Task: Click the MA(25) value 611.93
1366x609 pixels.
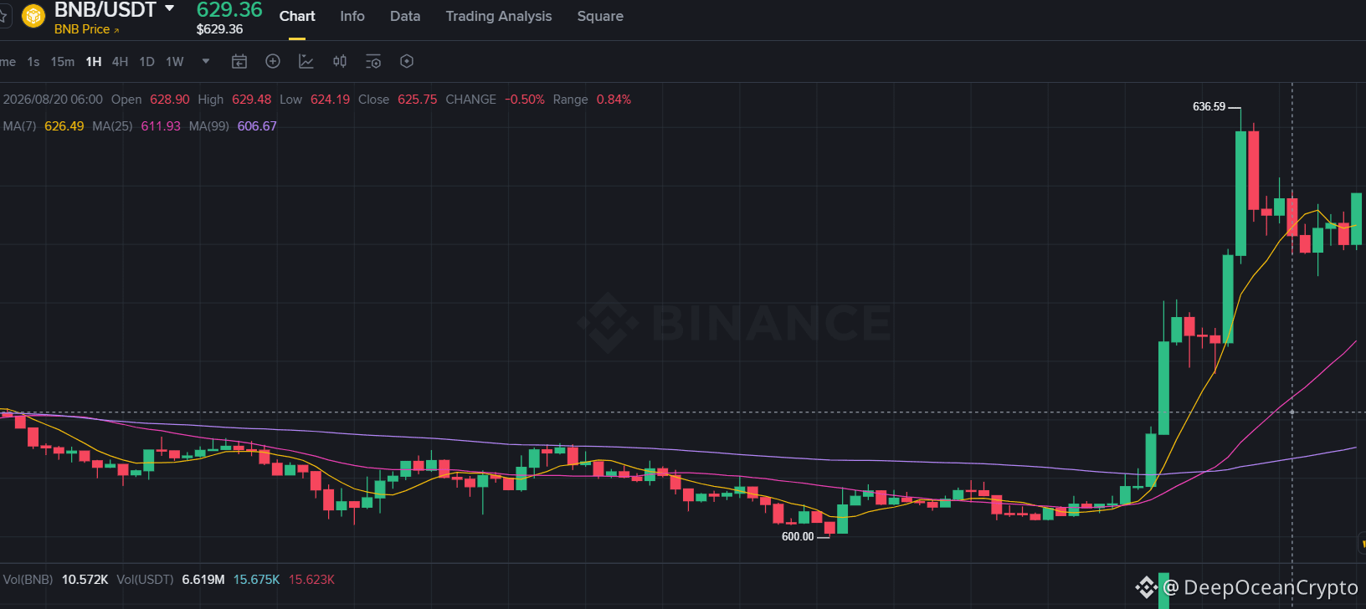Action: [x=161, y=126]
